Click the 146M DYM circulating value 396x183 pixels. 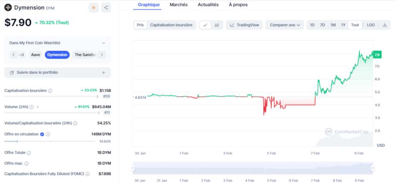[101, 134]
